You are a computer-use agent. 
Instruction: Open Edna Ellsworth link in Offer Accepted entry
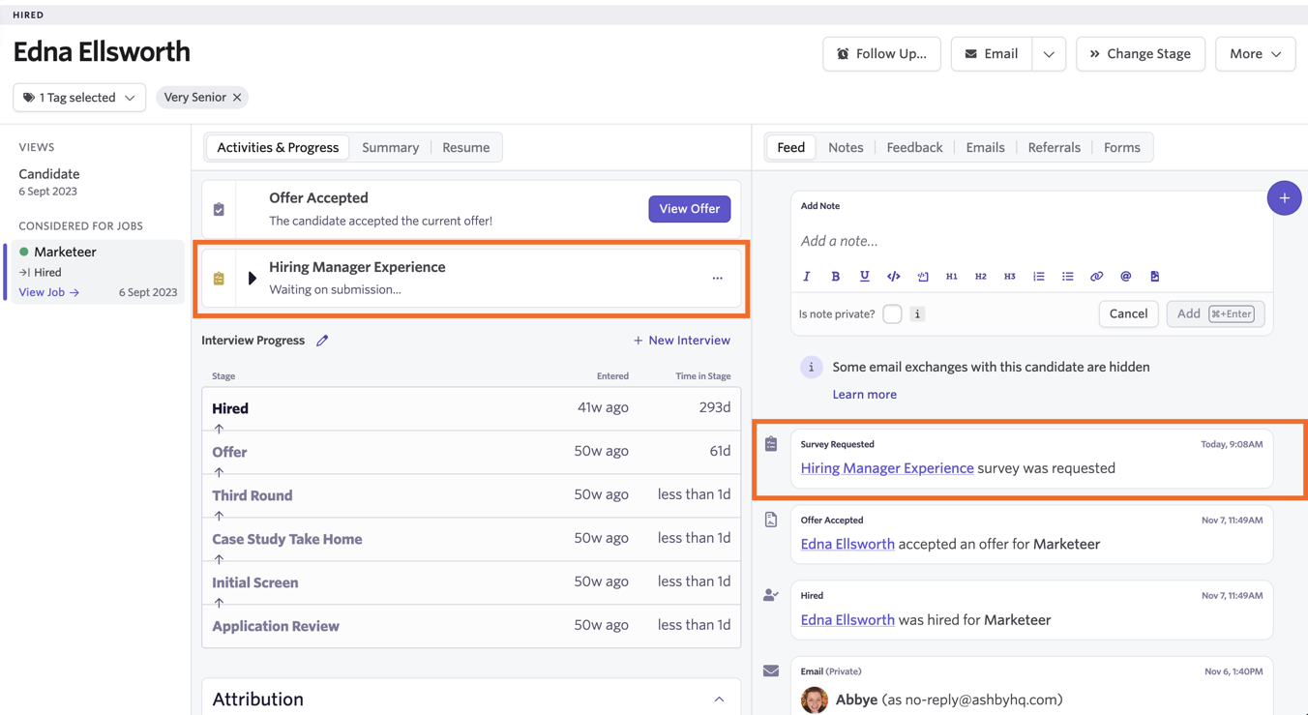pos(847,545)
